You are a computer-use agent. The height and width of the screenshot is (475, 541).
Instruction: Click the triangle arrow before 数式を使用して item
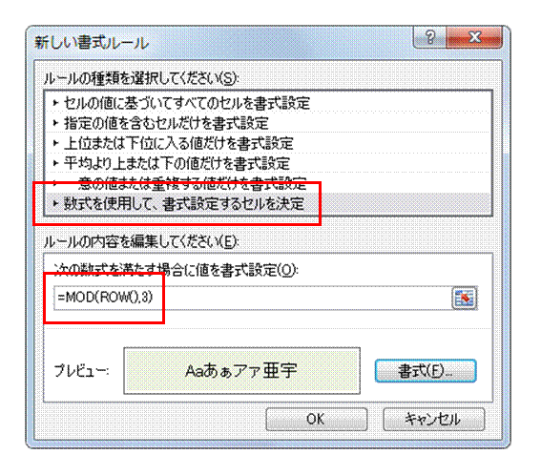[x=55, y=203]
